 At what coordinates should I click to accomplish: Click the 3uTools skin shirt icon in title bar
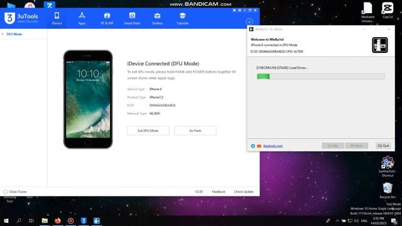point(234,10)
